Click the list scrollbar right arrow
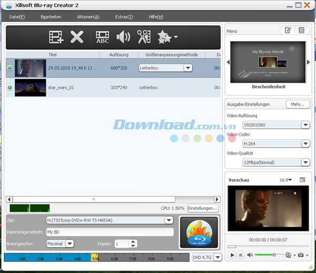The height and width of the screenshot is (273, 316). coord(217,199)
